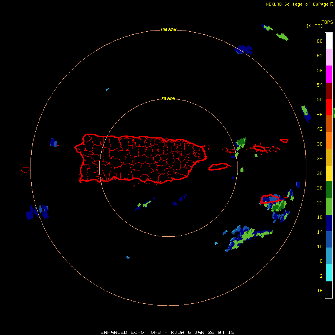Click the navy echo cluster southwest of Puerto Rico
The image size is (335, 335).
coord(38,212)
